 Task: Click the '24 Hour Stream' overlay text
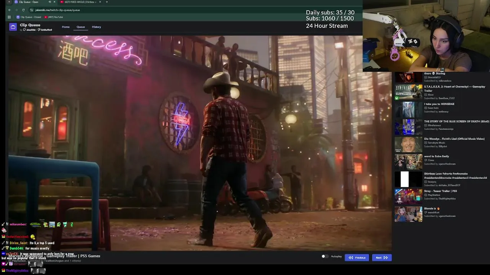pos(327,26)
